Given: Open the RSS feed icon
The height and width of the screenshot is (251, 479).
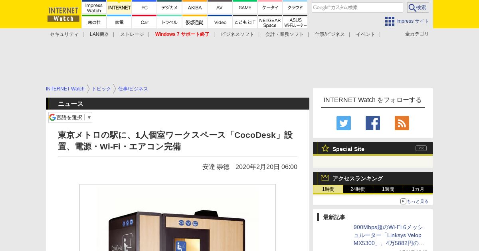Looking at the screenshot, I should (402, 123).
